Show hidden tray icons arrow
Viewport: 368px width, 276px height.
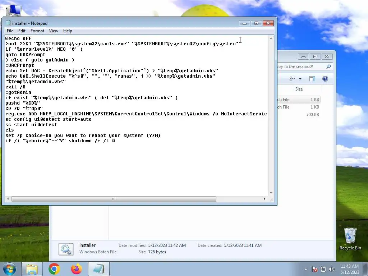(305, 269)
